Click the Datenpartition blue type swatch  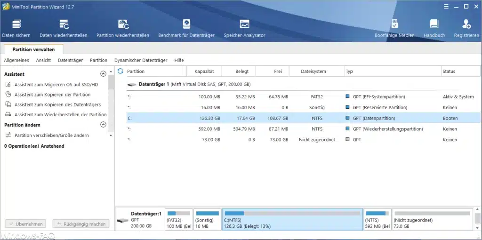[x=348, y=118]
